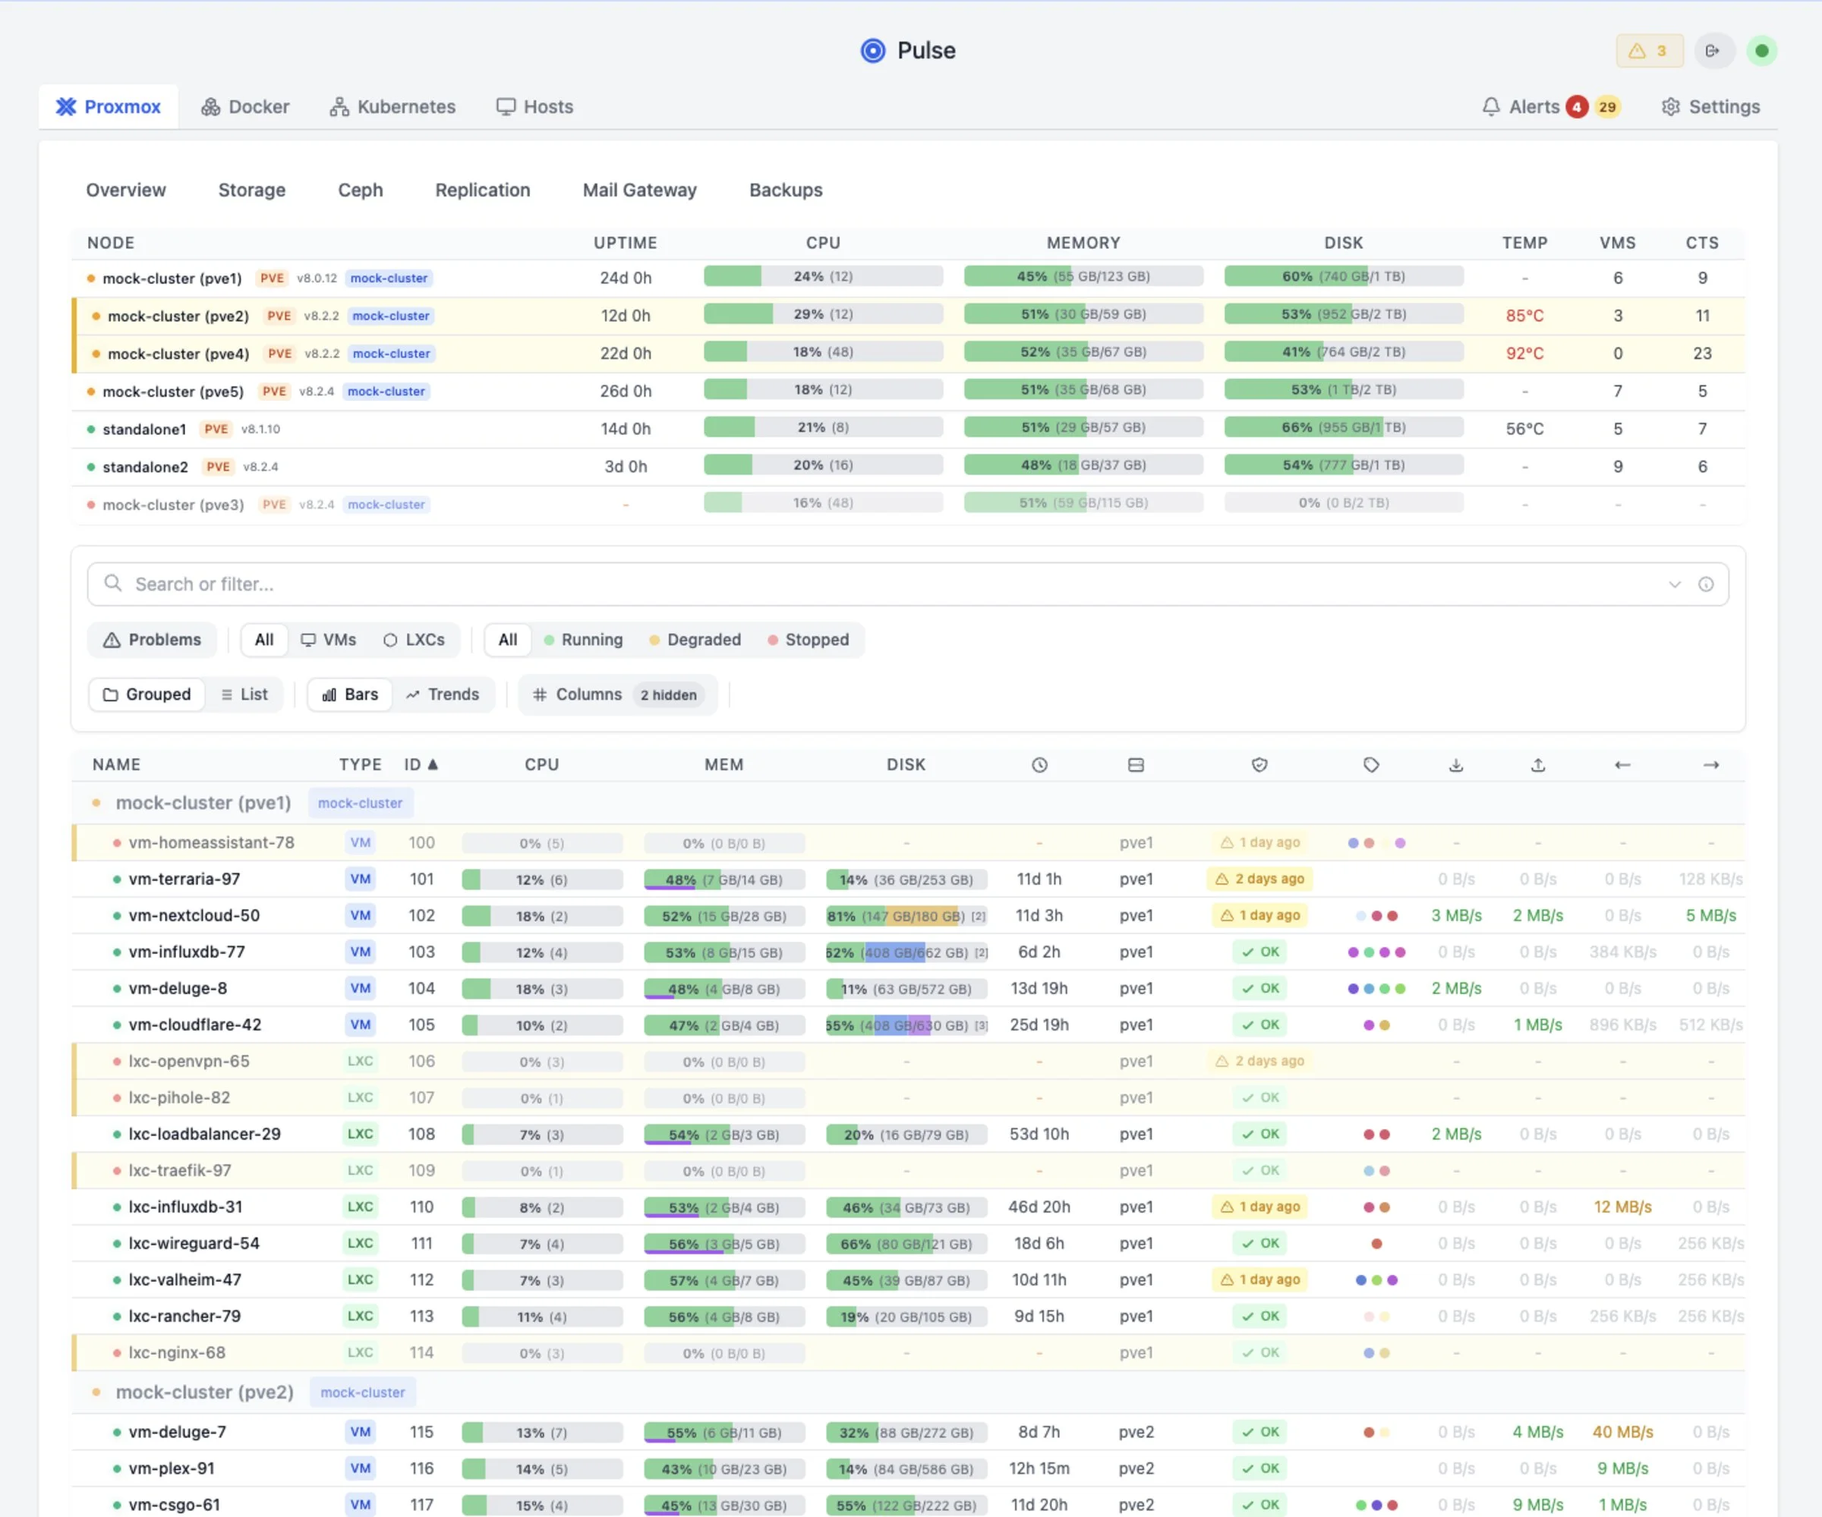Click the logout icon in the top right

[x=1714, y=50]
